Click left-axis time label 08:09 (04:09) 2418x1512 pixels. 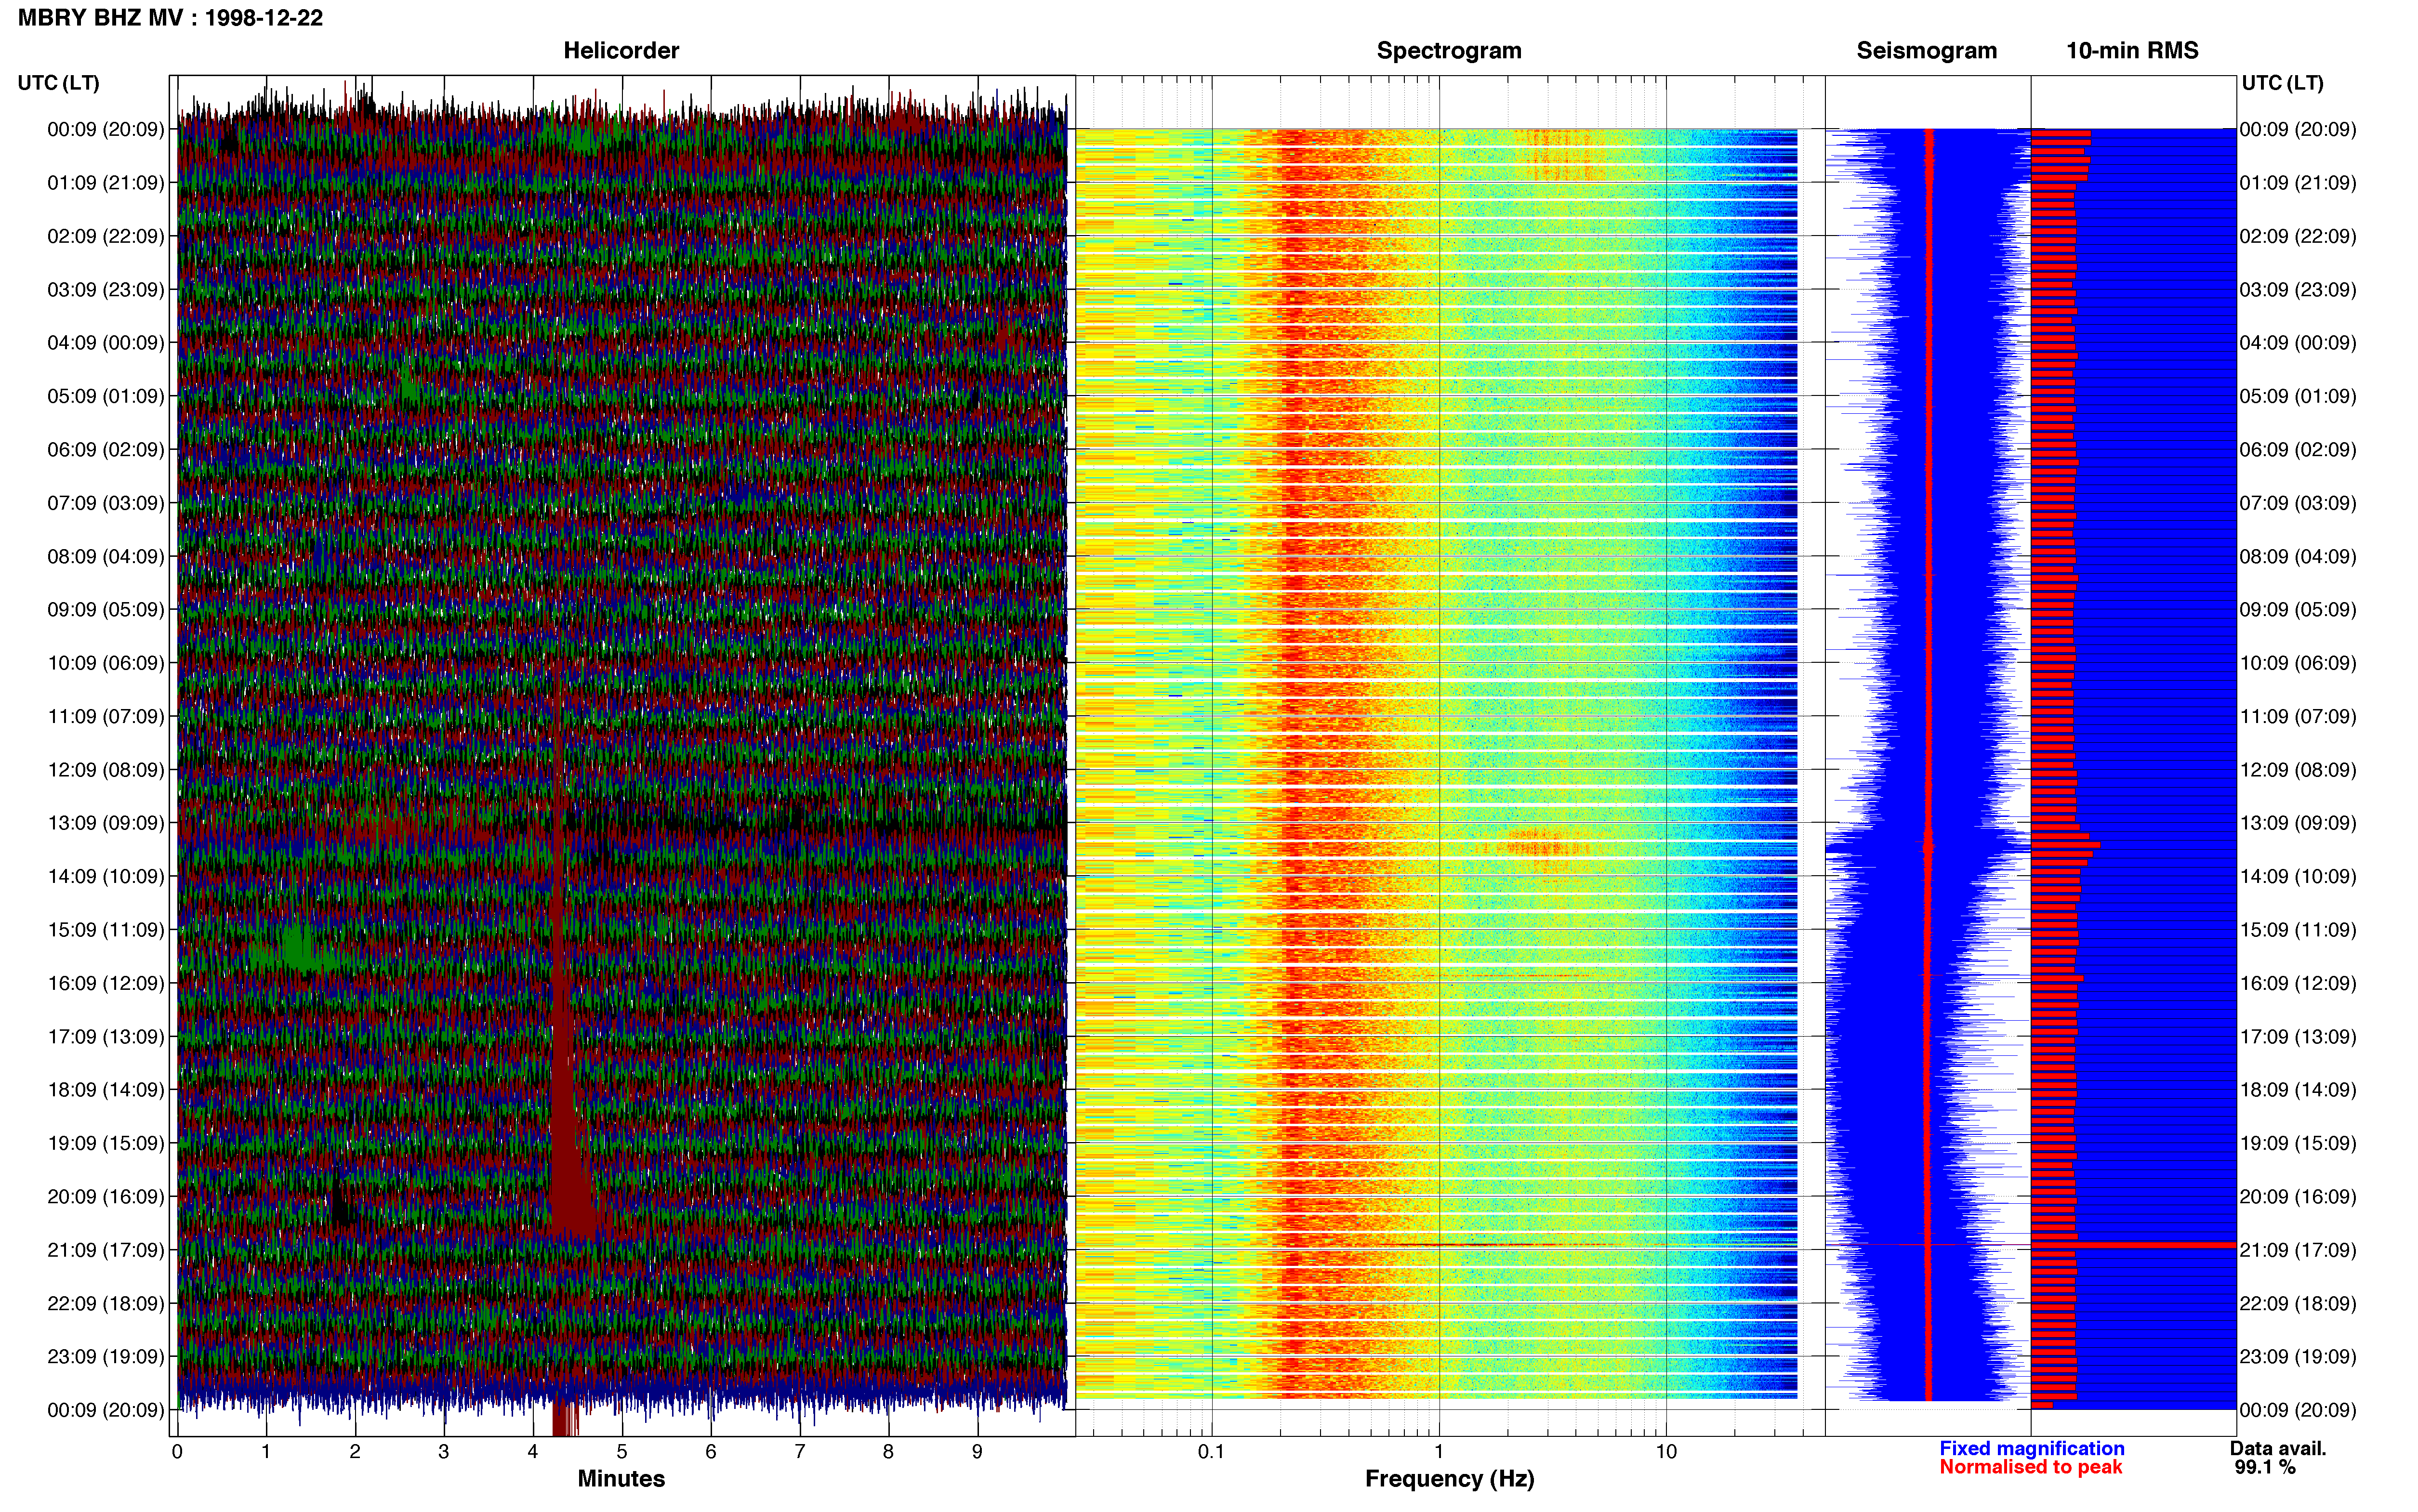tap(106, 556)
